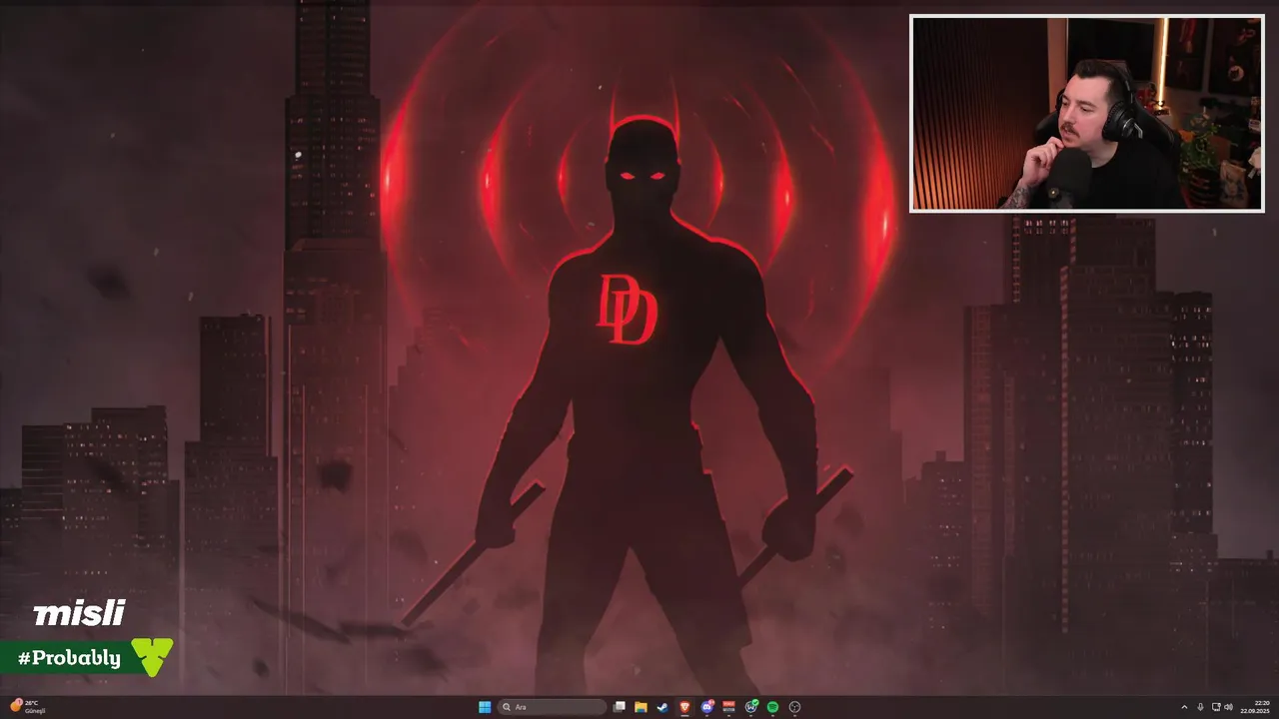Screen dimensions: 1279x719
Task: Expand the hidden system tray icons
Action: tap(1184, 707)
